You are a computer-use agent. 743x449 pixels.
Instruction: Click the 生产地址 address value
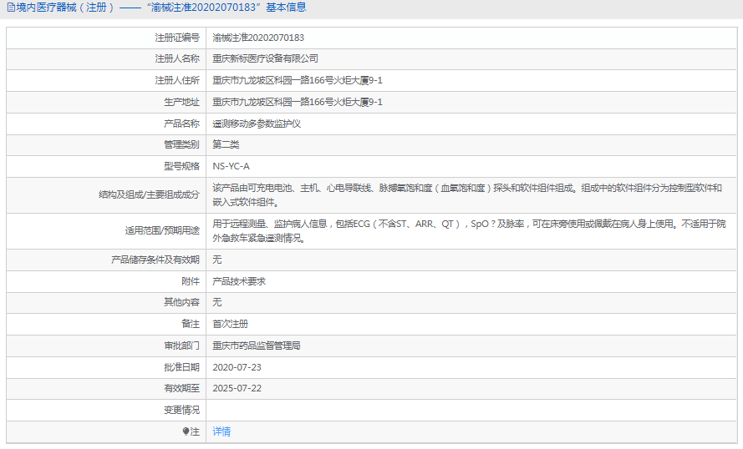pyautogui.click(x=297, y=102)
